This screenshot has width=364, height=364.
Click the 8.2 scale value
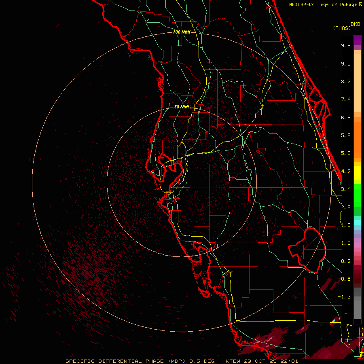point(346,81)
